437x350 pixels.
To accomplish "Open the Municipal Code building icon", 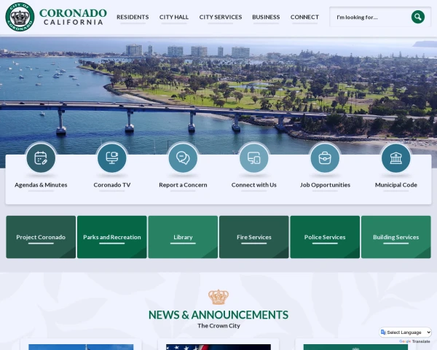I will point(396,158).
